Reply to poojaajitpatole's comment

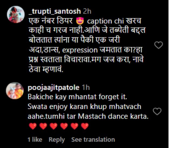57,140
